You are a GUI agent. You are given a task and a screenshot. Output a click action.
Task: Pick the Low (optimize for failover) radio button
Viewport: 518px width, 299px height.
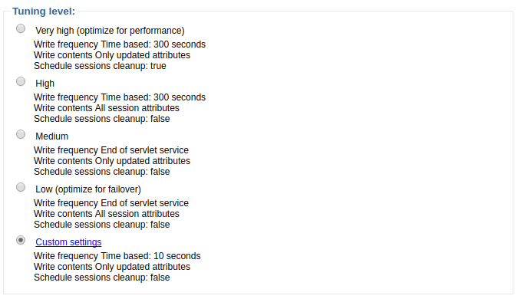(21, 188)
